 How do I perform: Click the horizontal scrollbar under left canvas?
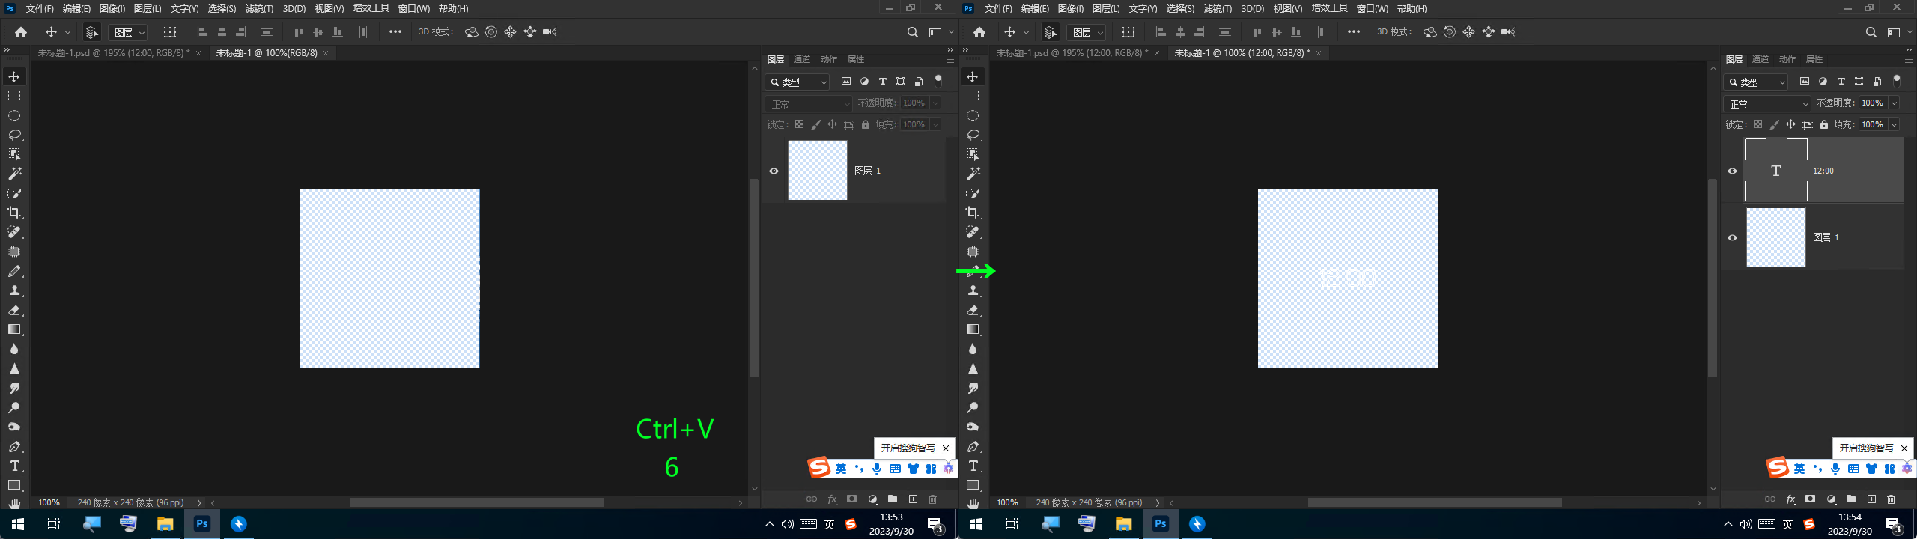click(x=476, y=502)
